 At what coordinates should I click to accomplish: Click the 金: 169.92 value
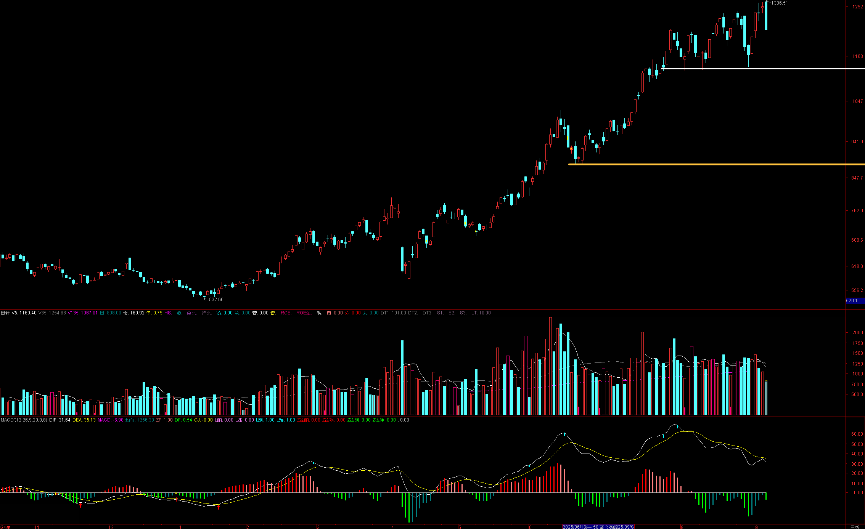pyautogui.click(x=134, y=313)
